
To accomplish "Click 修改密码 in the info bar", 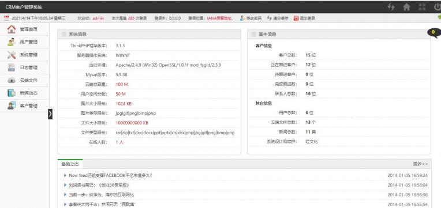I will 251,18.
